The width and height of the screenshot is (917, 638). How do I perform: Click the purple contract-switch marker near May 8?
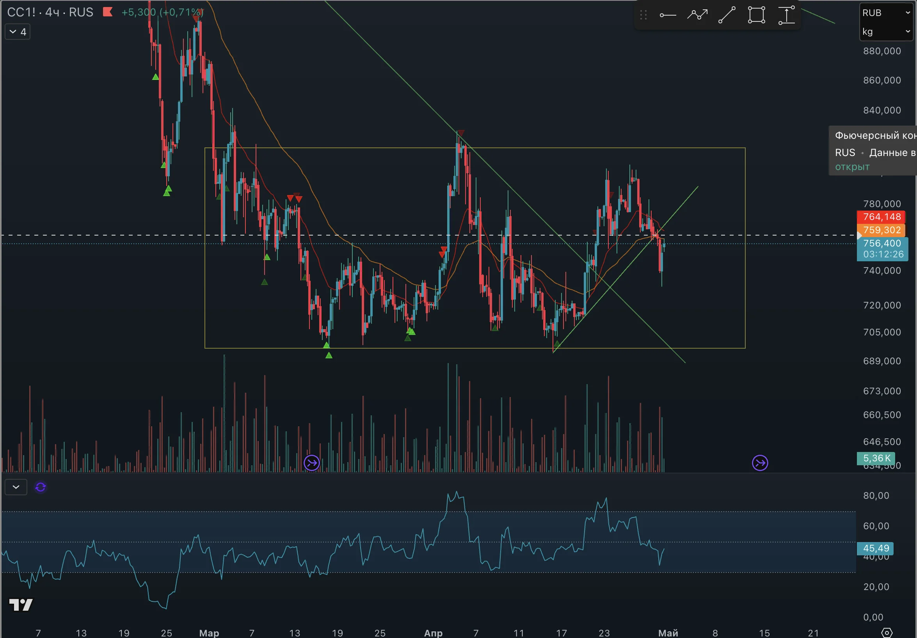[x=760, y=463]
